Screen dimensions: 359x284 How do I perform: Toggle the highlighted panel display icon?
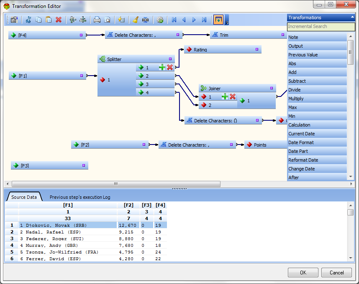point(218,20)
